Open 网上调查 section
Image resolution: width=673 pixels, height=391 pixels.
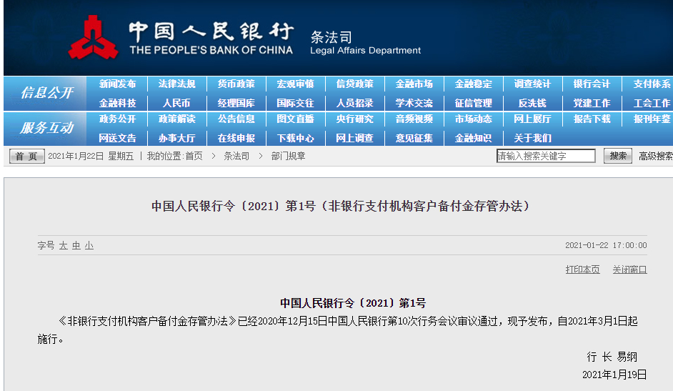click(x=354, y=138)
